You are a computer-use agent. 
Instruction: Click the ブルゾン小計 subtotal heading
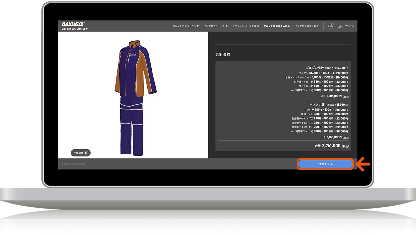pos(314,68)
